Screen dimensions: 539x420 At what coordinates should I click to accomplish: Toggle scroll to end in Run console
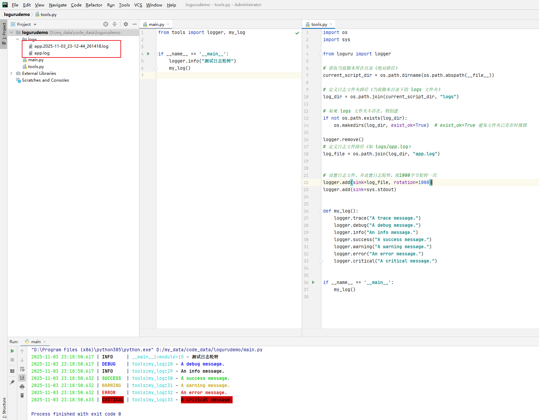(22, 377)
